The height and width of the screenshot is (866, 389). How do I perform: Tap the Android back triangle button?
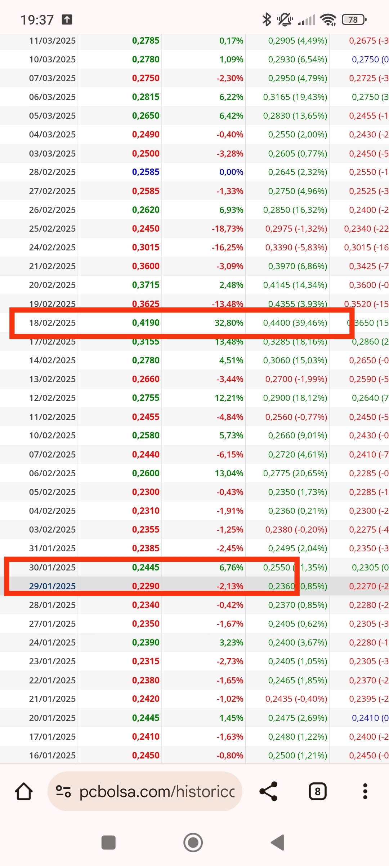(x=277, y=843)
